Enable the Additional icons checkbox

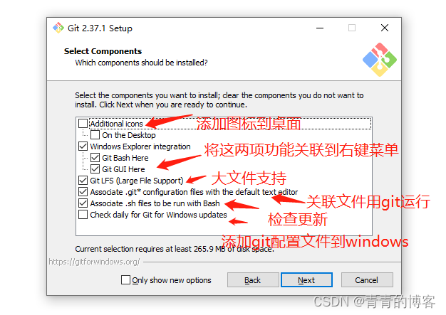tap(83, 124)
